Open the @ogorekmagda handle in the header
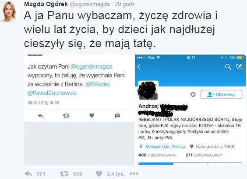Screen dimensions: 247x179 tap(89, 4)
